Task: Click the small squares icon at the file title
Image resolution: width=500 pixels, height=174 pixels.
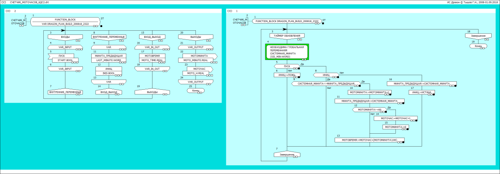Action: coord(4,2)
